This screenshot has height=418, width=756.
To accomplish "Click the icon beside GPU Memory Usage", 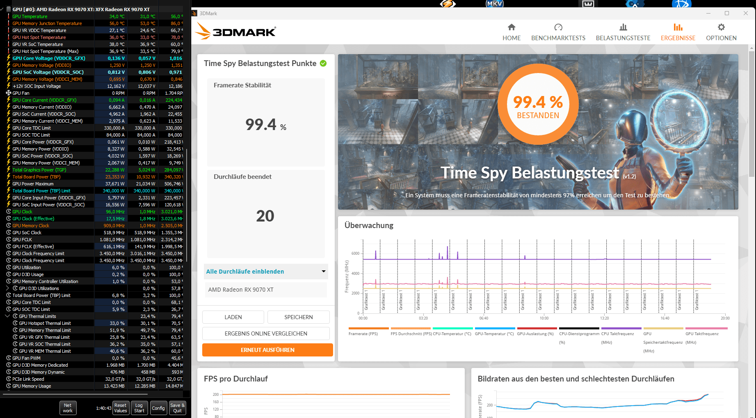I will point(9,386).
